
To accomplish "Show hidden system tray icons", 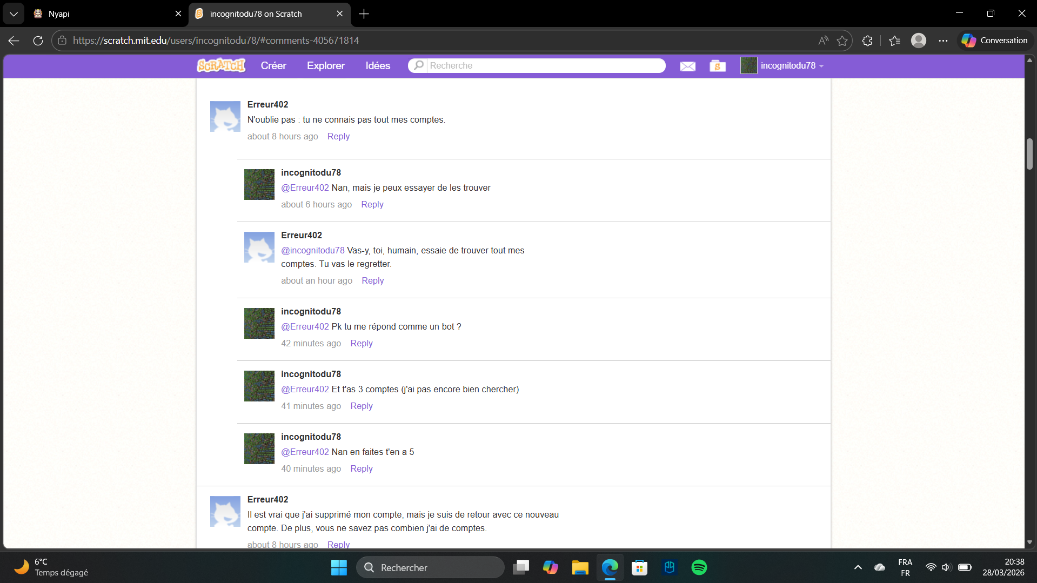I will (858, 567).
